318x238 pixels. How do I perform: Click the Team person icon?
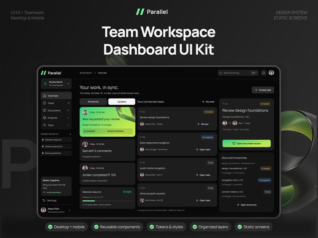[45, 125]
